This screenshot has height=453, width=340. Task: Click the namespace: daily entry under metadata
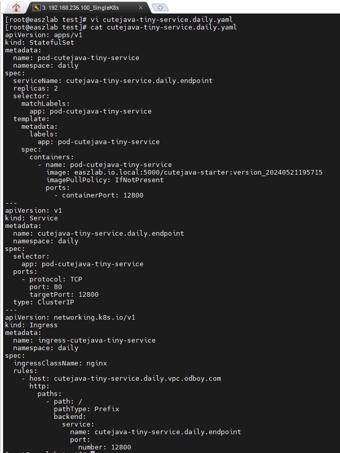point(46,65)
